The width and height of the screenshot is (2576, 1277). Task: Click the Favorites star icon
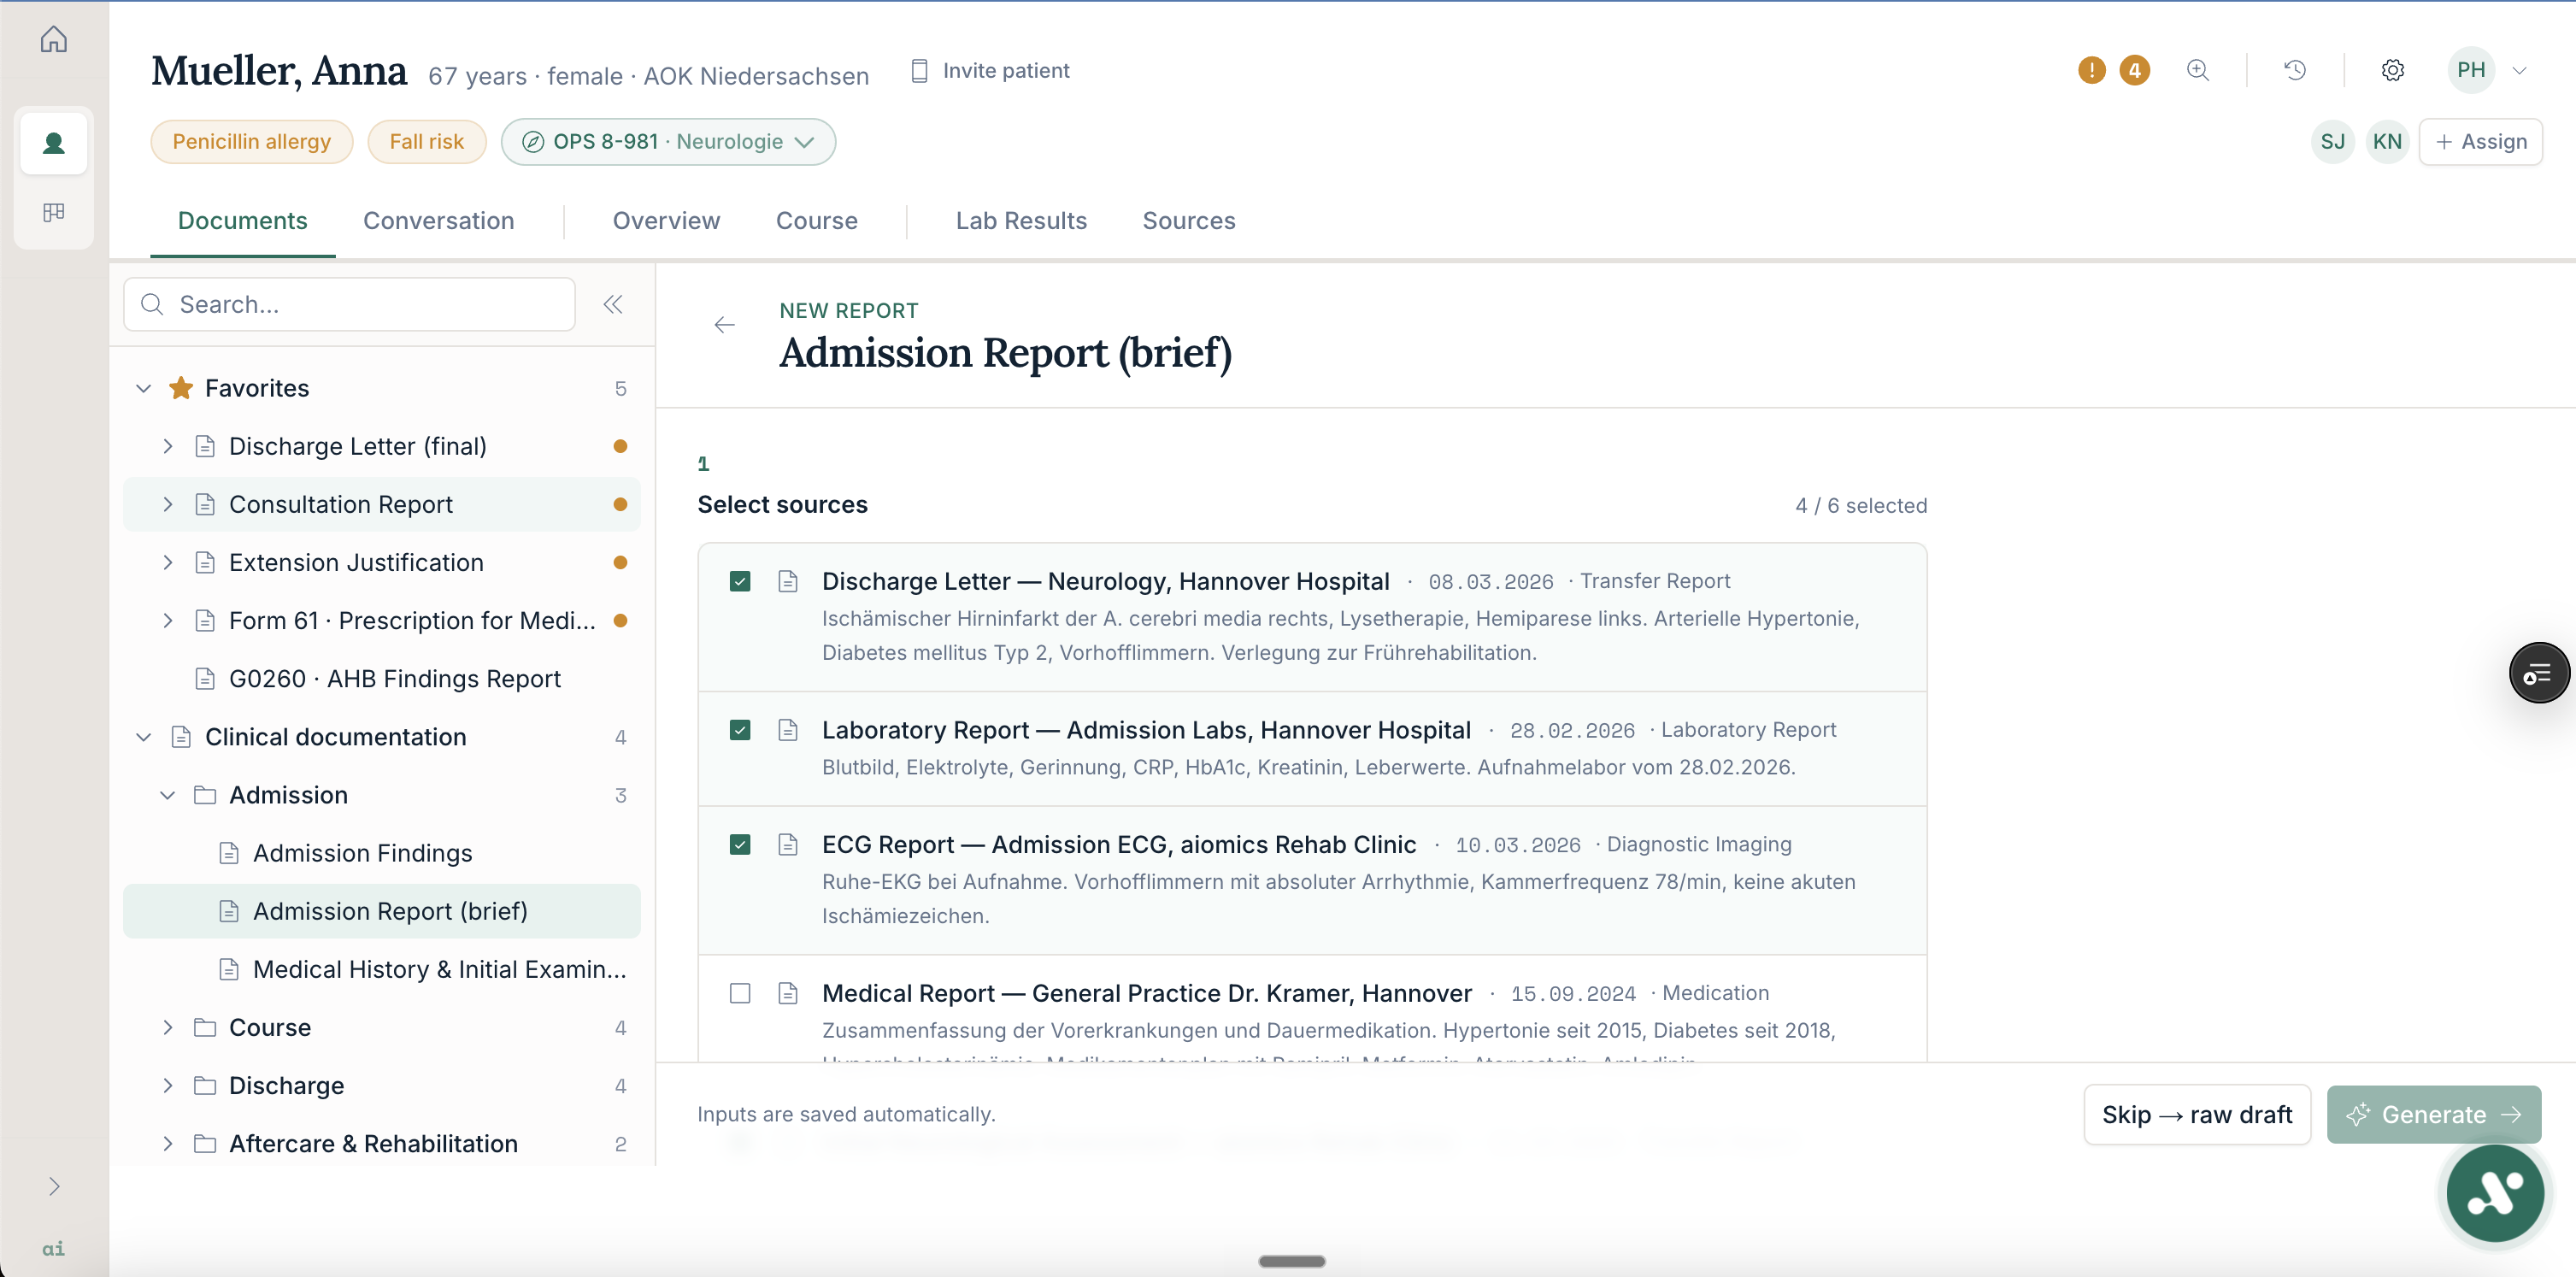click(181, 388)
